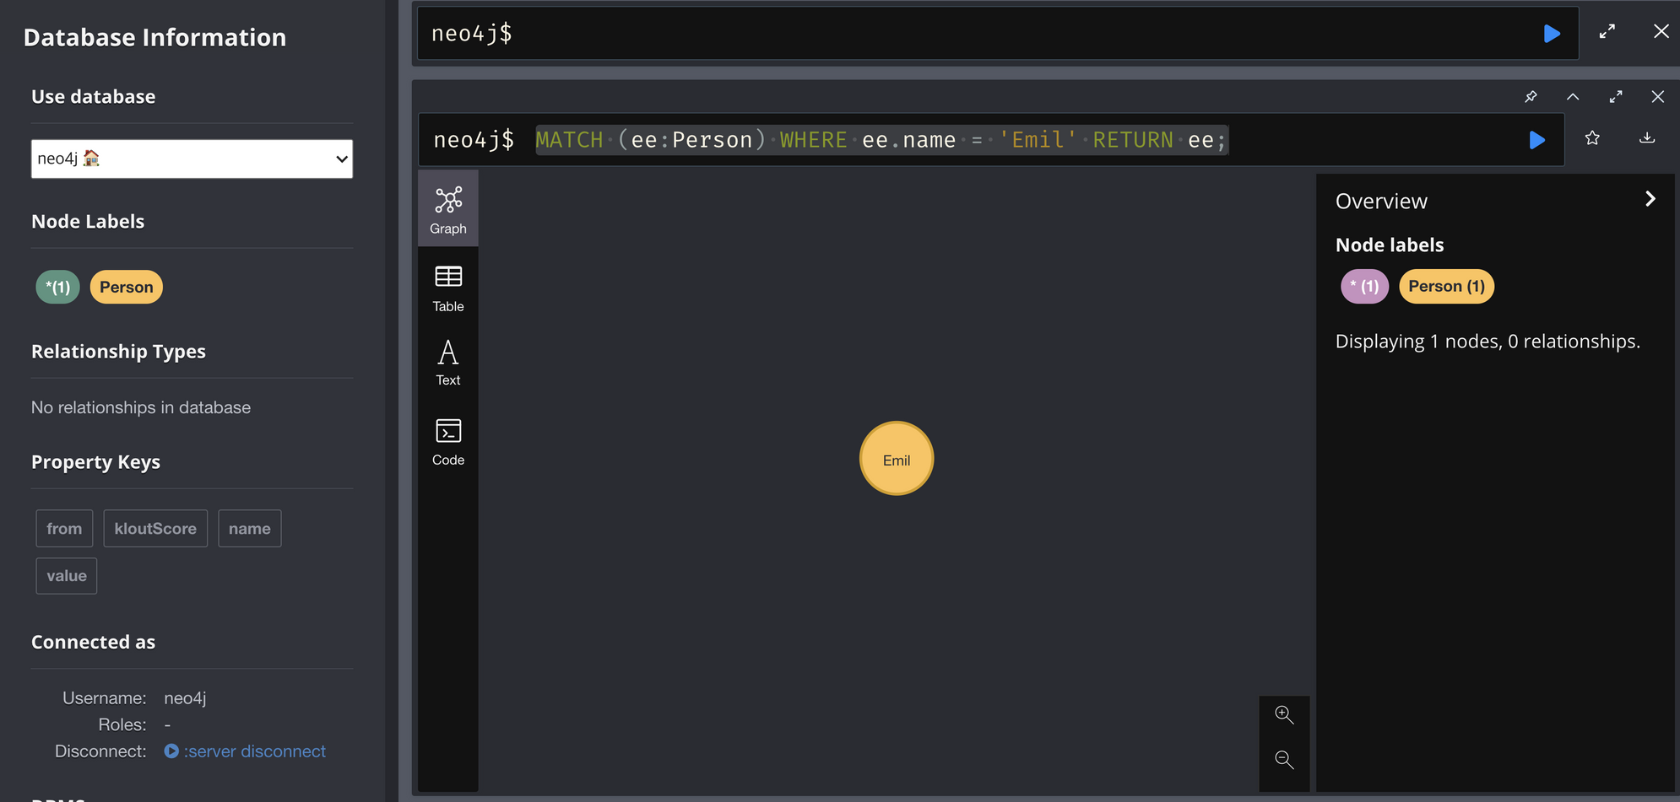Click the 'name' property key
This screenshot has width=1680, height=802.
pyautogui.click(x=250, y=529)
